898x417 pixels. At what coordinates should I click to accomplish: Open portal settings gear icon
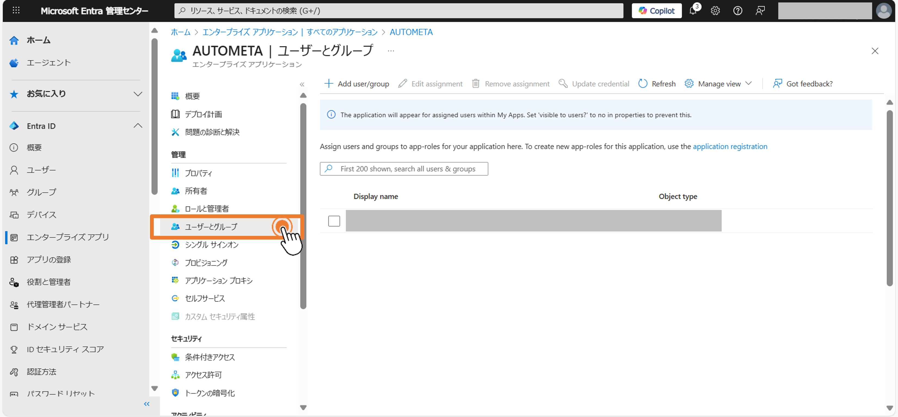pos(715,11)
